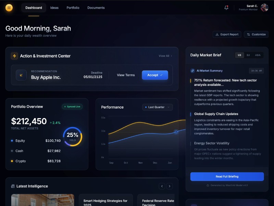Switch market brief region to EU
The image size is (274, 206).
coord(248,55)
